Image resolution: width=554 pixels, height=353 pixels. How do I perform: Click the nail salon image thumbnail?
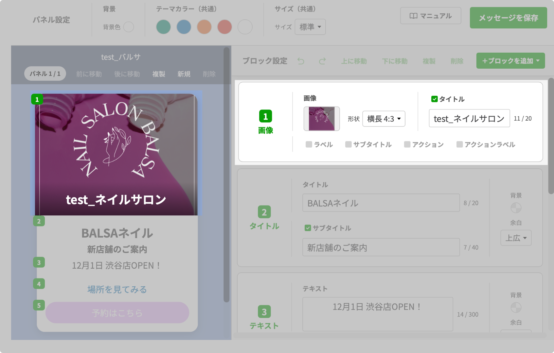(321, 119)
